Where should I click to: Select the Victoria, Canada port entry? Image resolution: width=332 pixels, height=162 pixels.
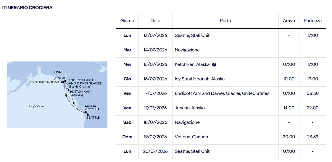[x=191, y=137]
